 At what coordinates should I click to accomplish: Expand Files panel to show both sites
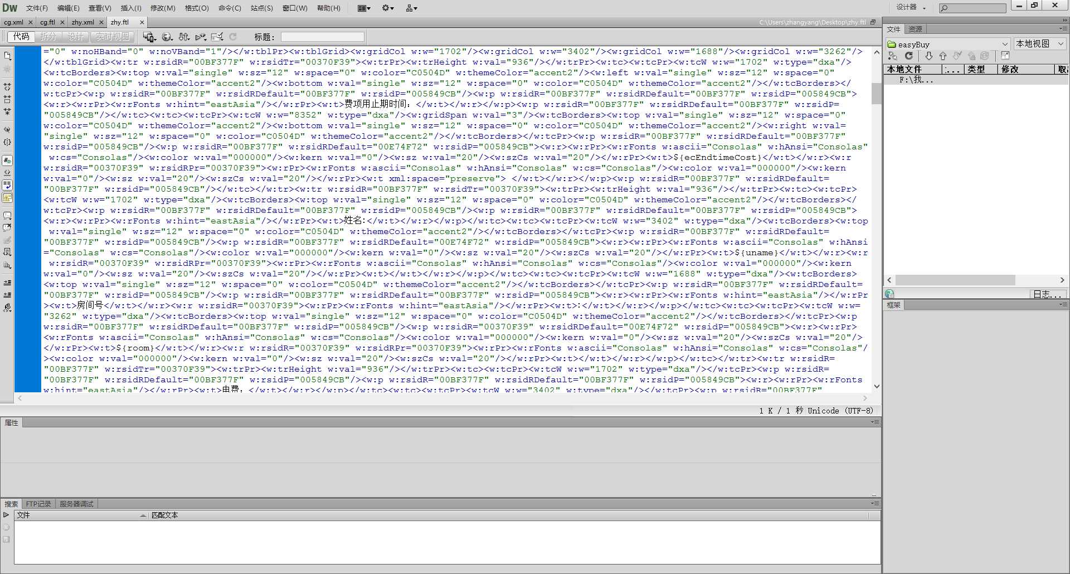(1005, 56)
